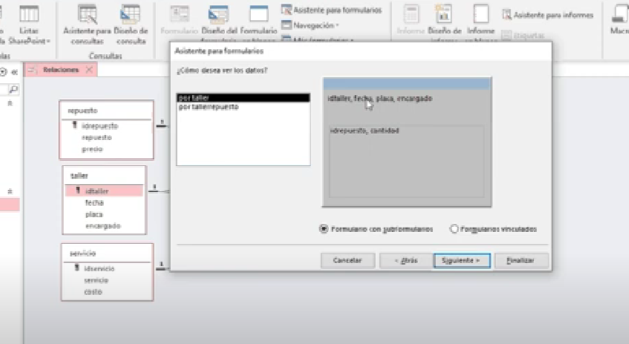The width and height of the screenshot is (629, 344).
Task: Click the Cancelar button
Action: (348, 260)
